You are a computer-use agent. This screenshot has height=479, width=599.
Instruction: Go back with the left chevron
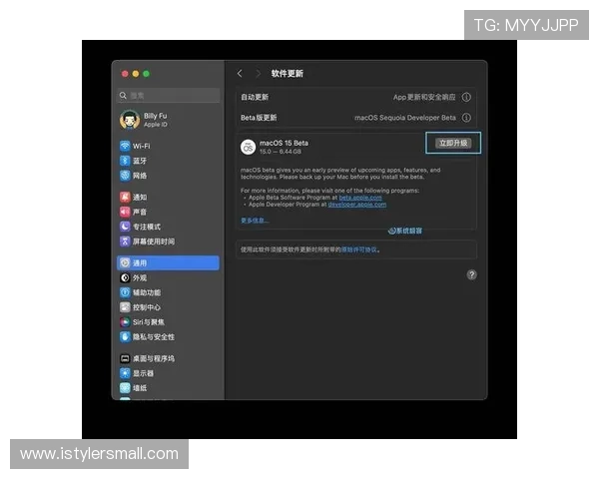[240, 73]
